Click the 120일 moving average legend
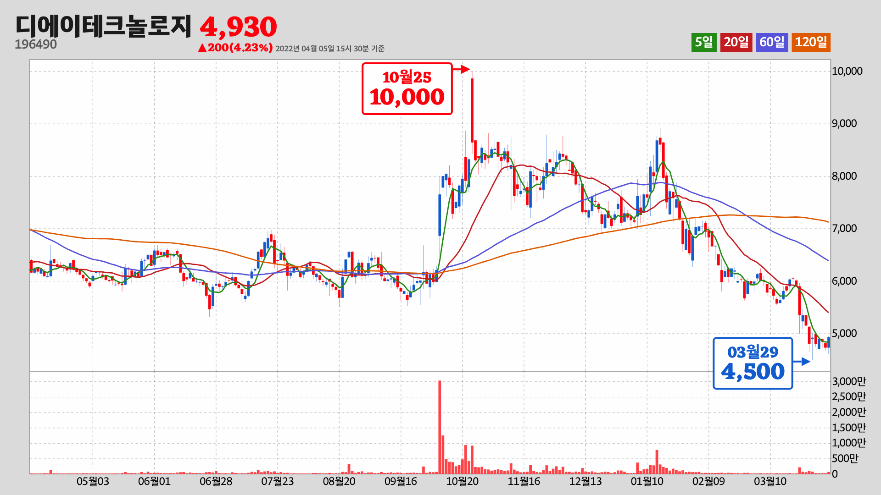Screen dimensions: 881x495 click(x=811, y=43)
